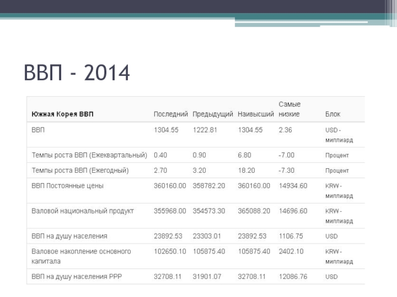Click the "Последний" column header
Viewport: 397px width, 297px height.
click(171, 114)
